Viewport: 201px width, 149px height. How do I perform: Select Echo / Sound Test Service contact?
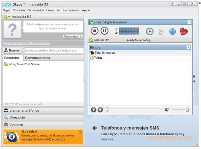click(x=43, y=64)
